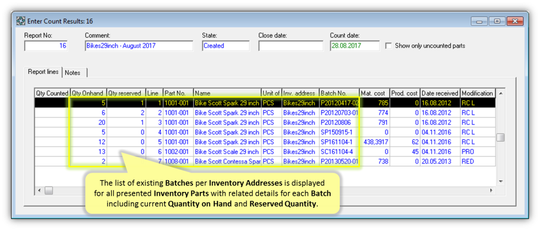
Task: Click the State field showing Created
Action: [226, 46]
